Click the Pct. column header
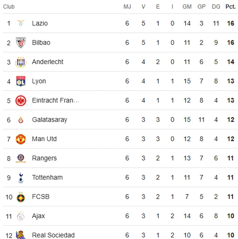This screenshot has width=238, height=239. 231,7
